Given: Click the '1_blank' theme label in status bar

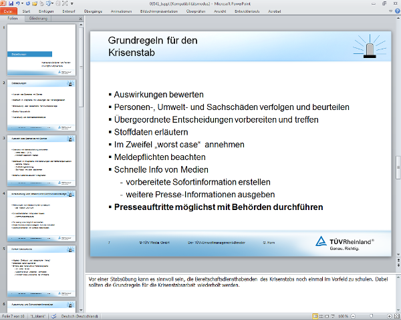Looking at the screenshot, I should tap(40, 316).
